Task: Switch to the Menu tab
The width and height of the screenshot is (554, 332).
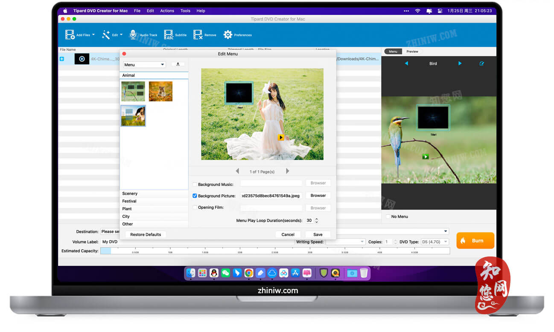Action: [393, 52]
